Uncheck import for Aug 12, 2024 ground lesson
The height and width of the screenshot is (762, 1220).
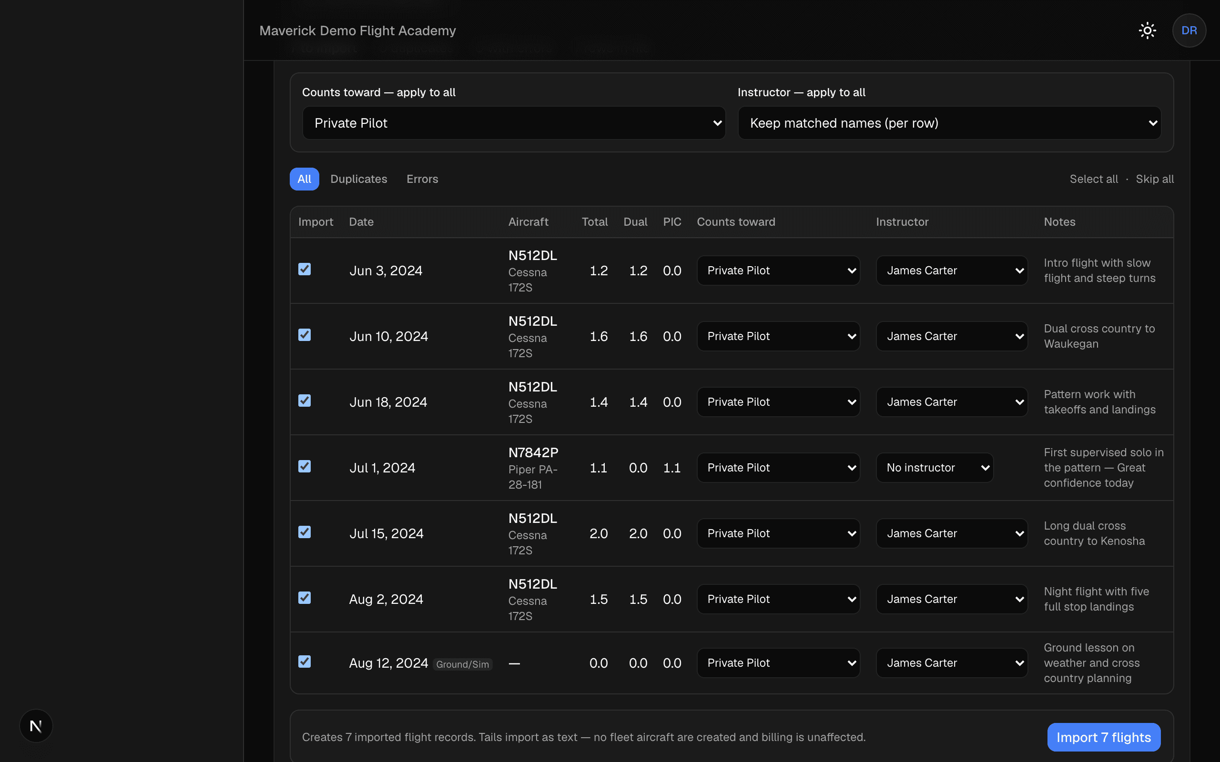pyautogui.click(x=305, y=661)
